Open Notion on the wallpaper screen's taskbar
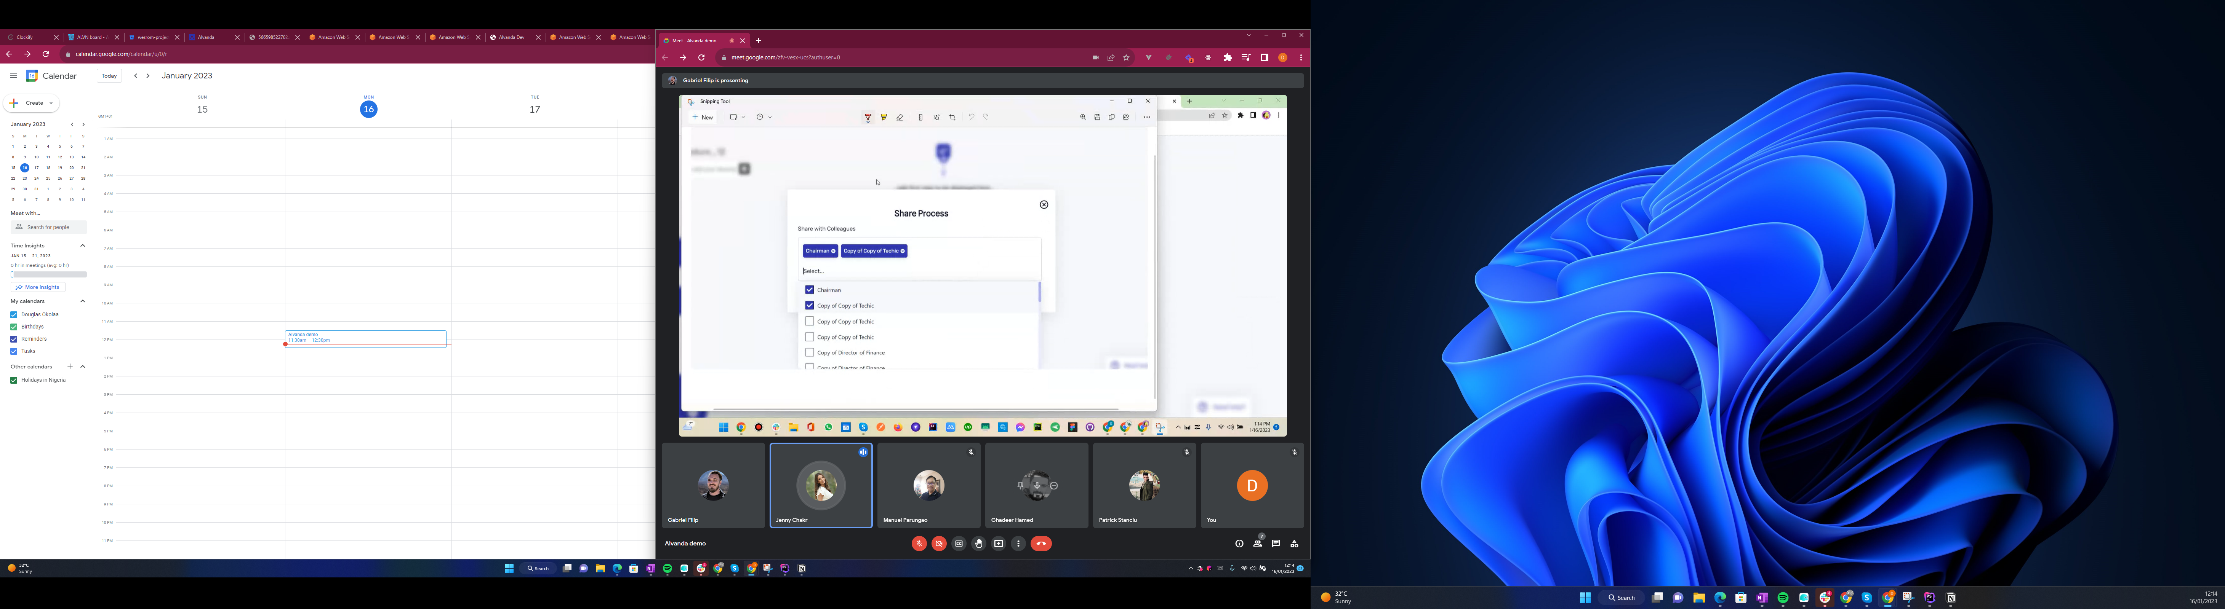 (x=1951, y=598)
